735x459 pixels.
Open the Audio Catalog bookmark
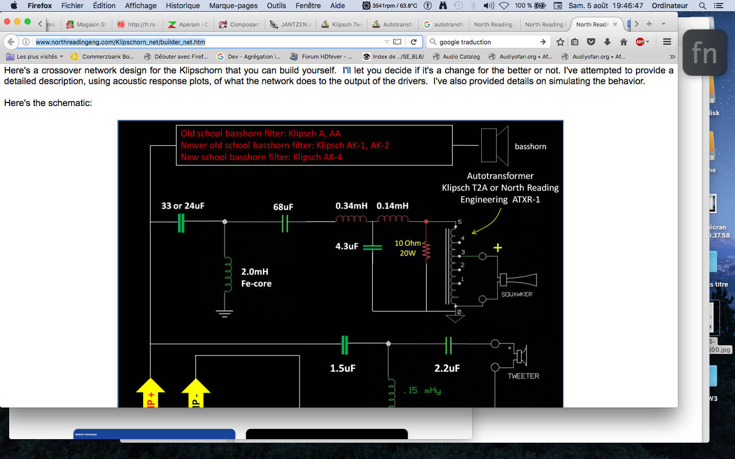tap(456, 57)
